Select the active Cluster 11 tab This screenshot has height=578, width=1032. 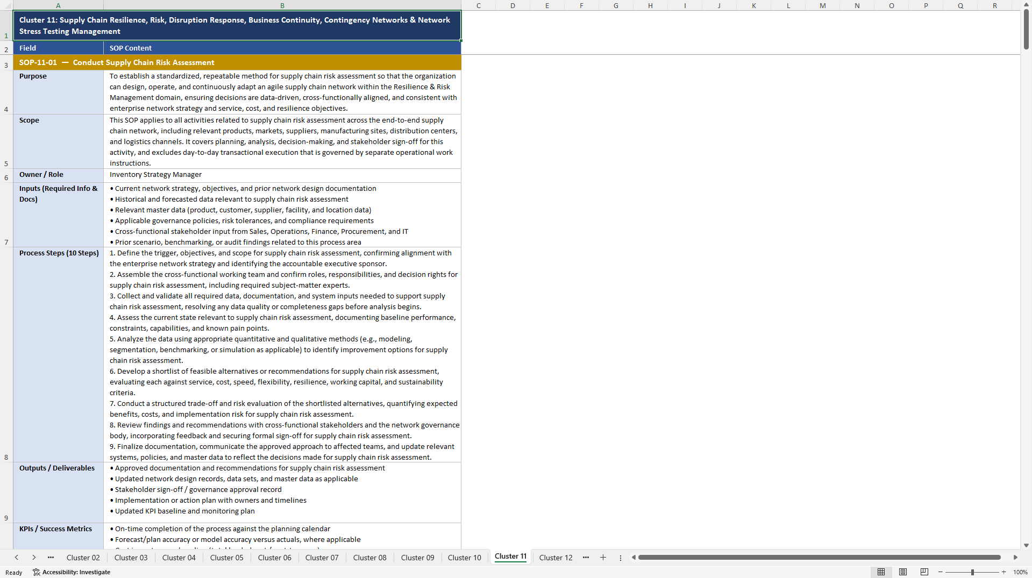point(510,556)
